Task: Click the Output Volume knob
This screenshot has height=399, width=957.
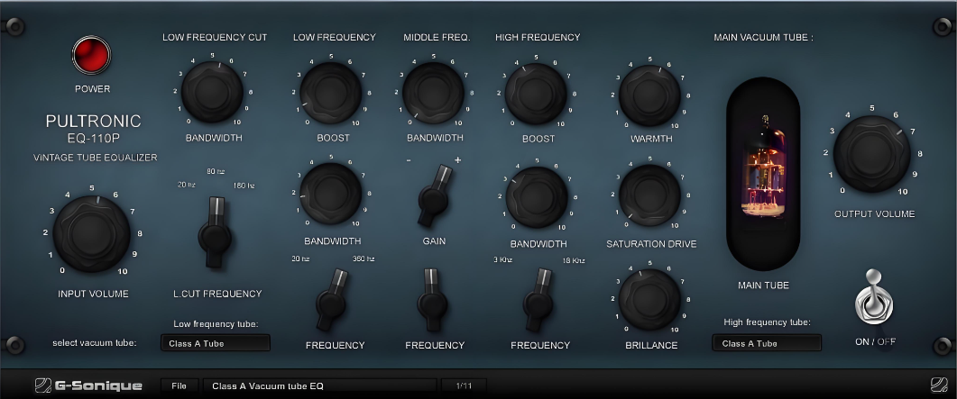Action: pos(871,153)
